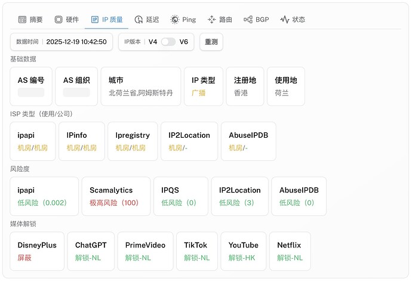Viewport: 412px width, 282px height.
Task: Click IPQS risk 低风险 (0)
Action: click(x=179, y=203)
